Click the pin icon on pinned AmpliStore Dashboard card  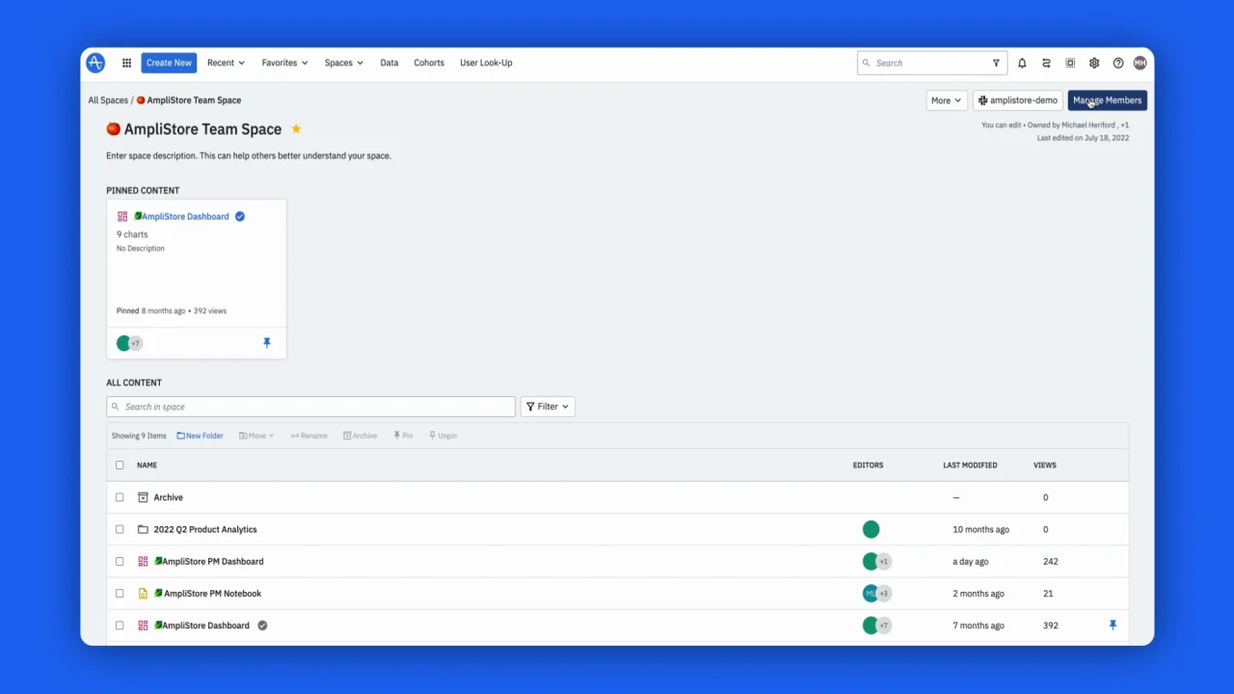click(x=267, y=342)
